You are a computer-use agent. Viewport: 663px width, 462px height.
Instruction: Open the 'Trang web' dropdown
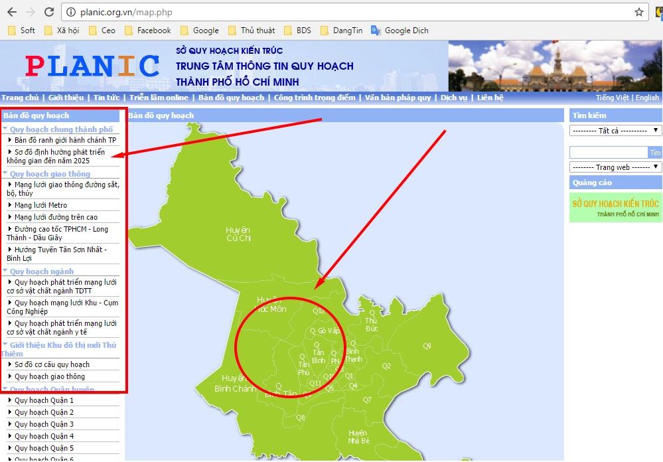pyautogui.click(x=615, y=167)
